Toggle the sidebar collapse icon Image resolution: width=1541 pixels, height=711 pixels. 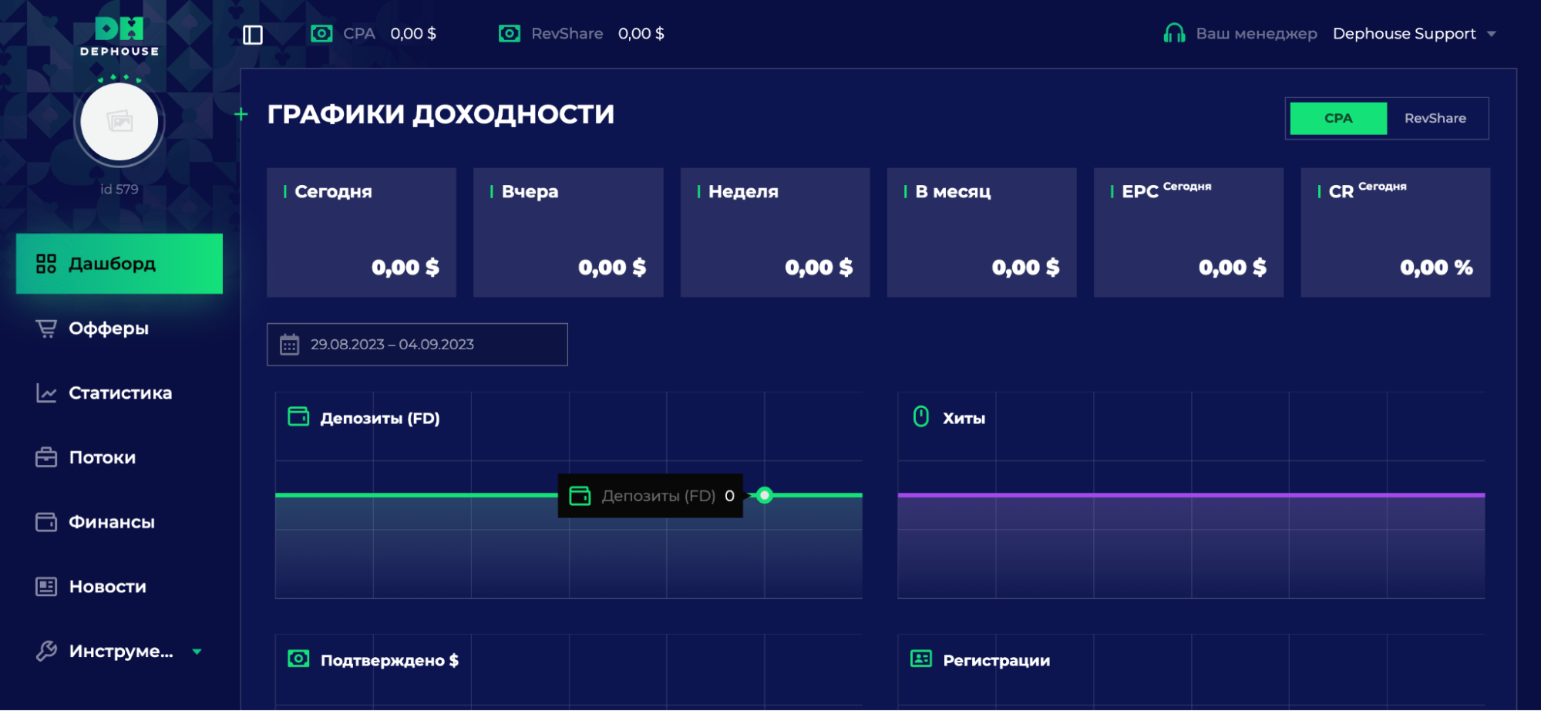[253, 35]
